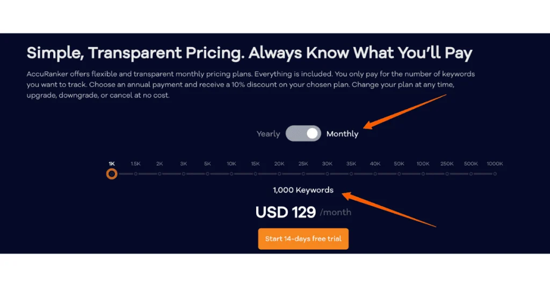The height and width of the screenshot is (287, 550).
Task: Start the 14-days free trial
Action: tap(303, 238)
